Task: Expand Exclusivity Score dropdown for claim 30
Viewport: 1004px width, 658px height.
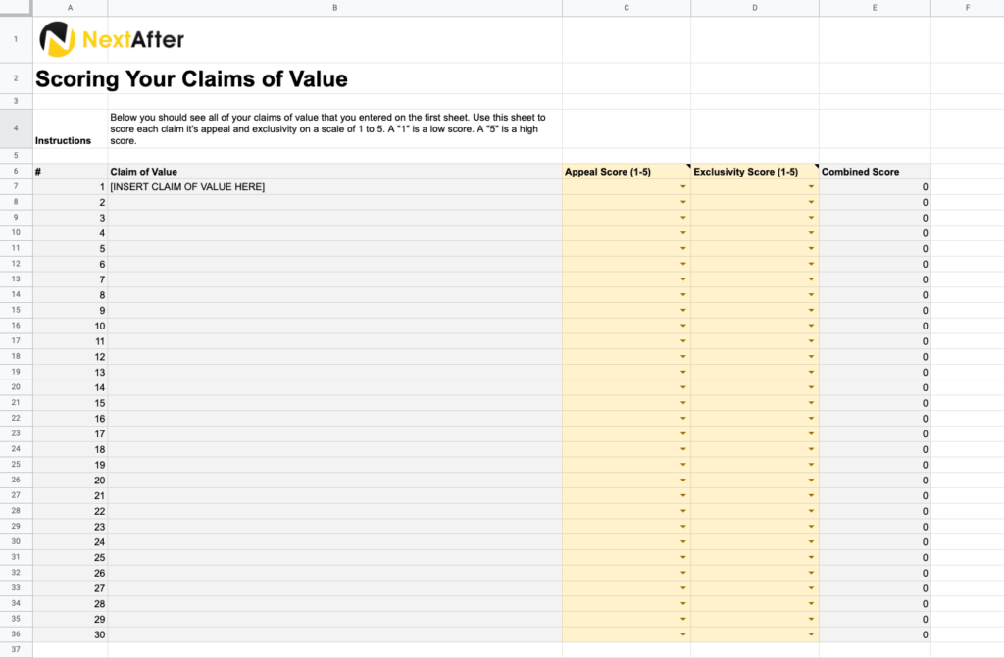Action: coord(811,634)
